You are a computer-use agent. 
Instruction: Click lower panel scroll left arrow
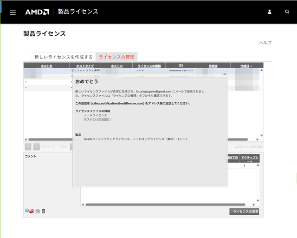tap(83, 205)
